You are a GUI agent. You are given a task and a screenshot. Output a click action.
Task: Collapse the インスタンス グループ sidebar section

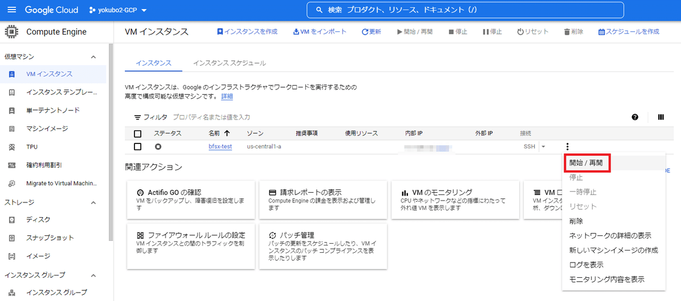pos(94,275)
